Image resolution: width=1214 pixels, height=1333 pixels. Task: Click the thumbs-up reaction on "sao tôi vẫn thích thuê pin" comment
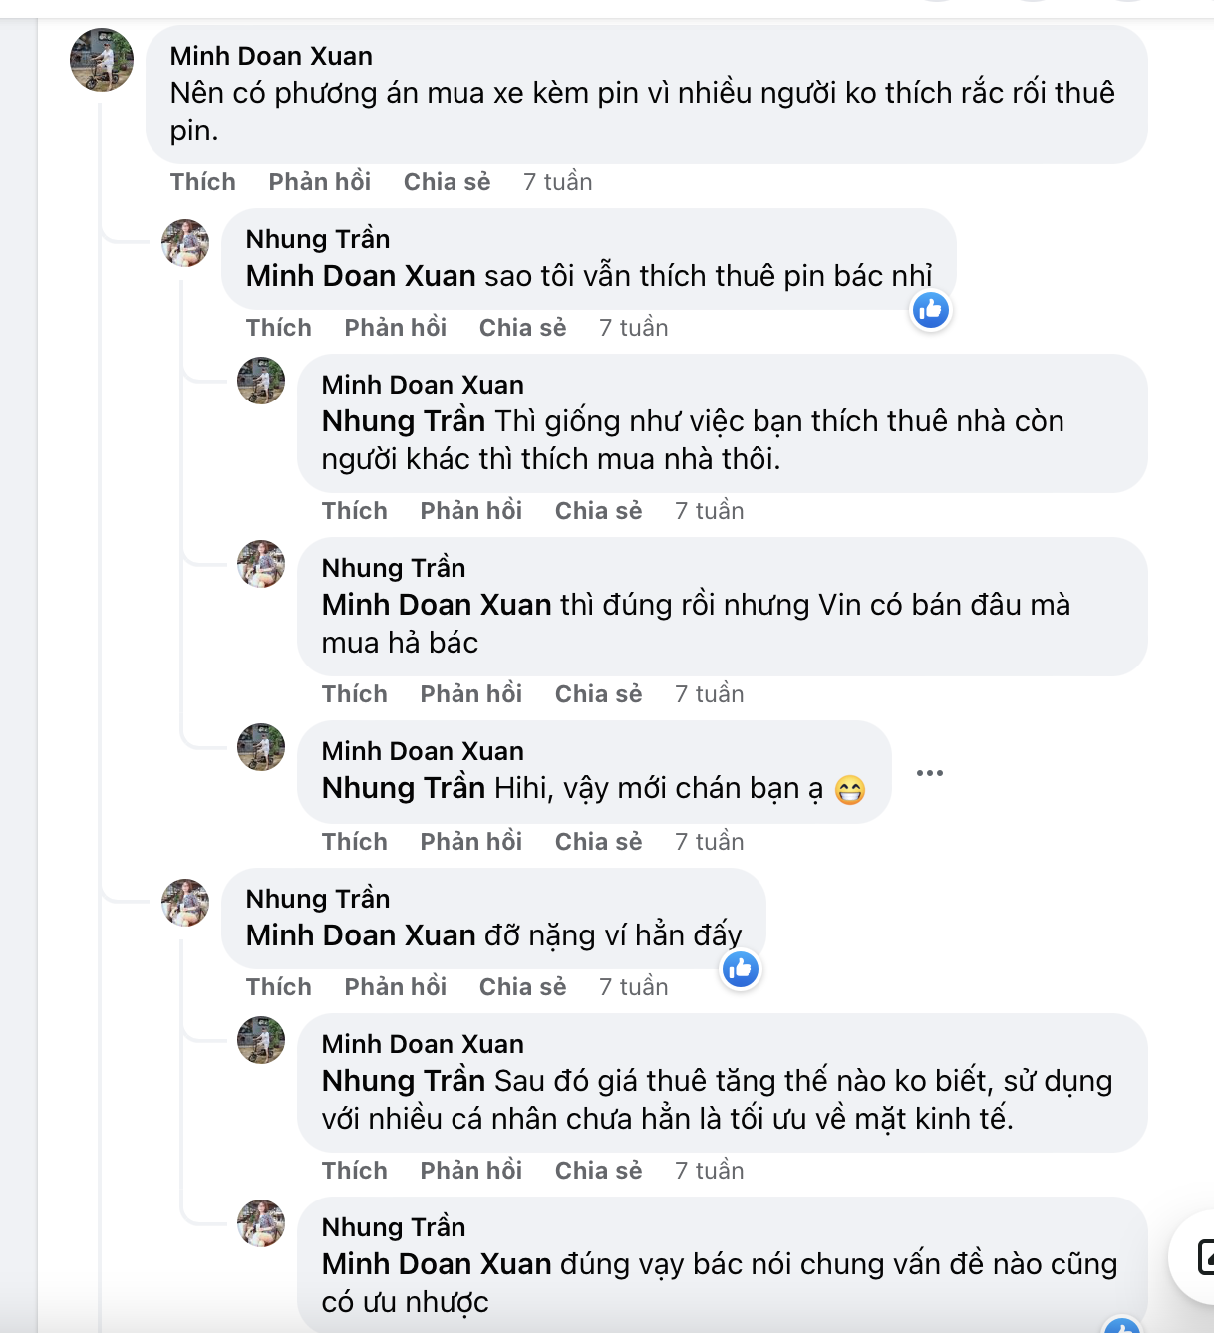(930, 310)
